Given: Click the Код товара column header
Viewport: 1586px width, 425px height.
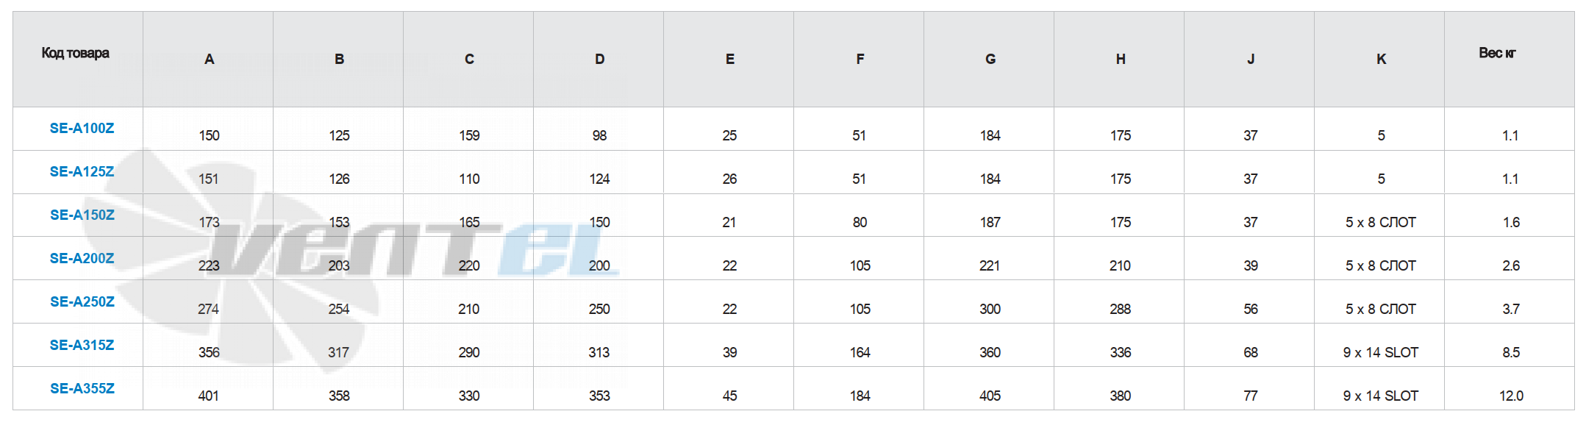Looking at the screenshot, I should coord(75,53).
